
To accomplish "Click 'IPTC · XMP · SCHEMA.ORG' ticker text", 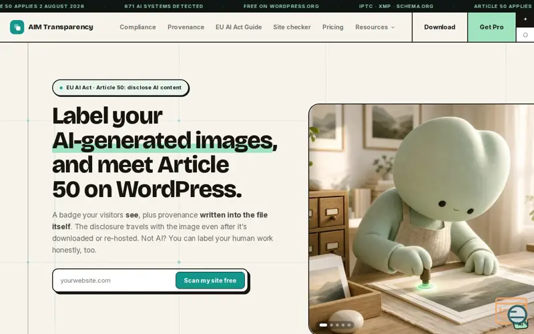I will click(396, 6).
